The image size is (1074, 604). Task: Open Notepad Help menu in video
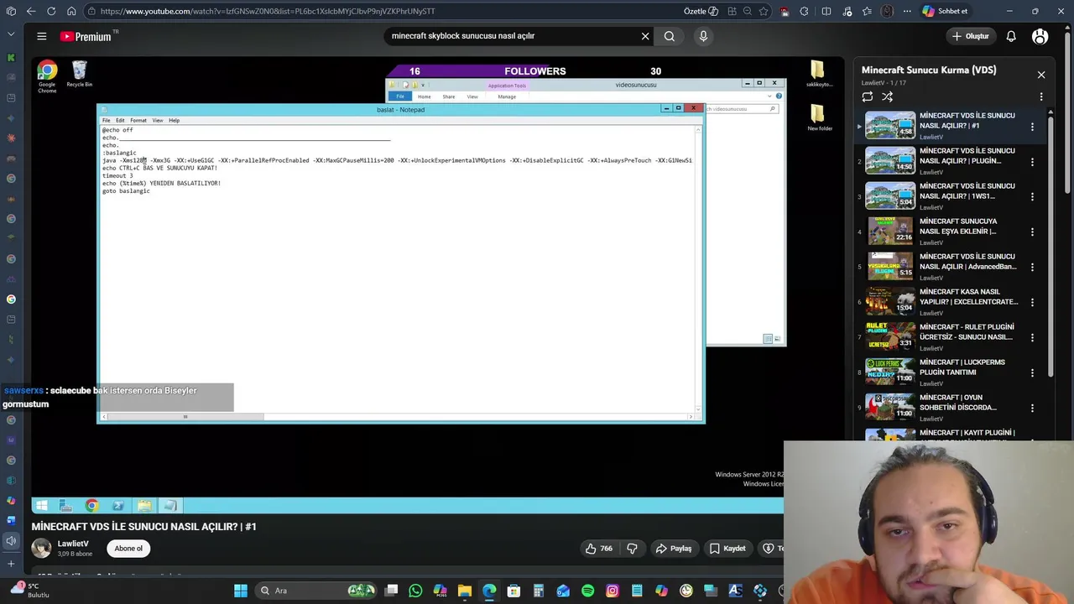click(174, 120)
